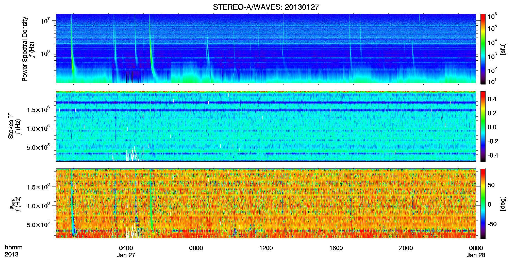
Task: Click the plot title "STEREO-A/WAVES: 20130127"
Action: click(x=266, y=7)
